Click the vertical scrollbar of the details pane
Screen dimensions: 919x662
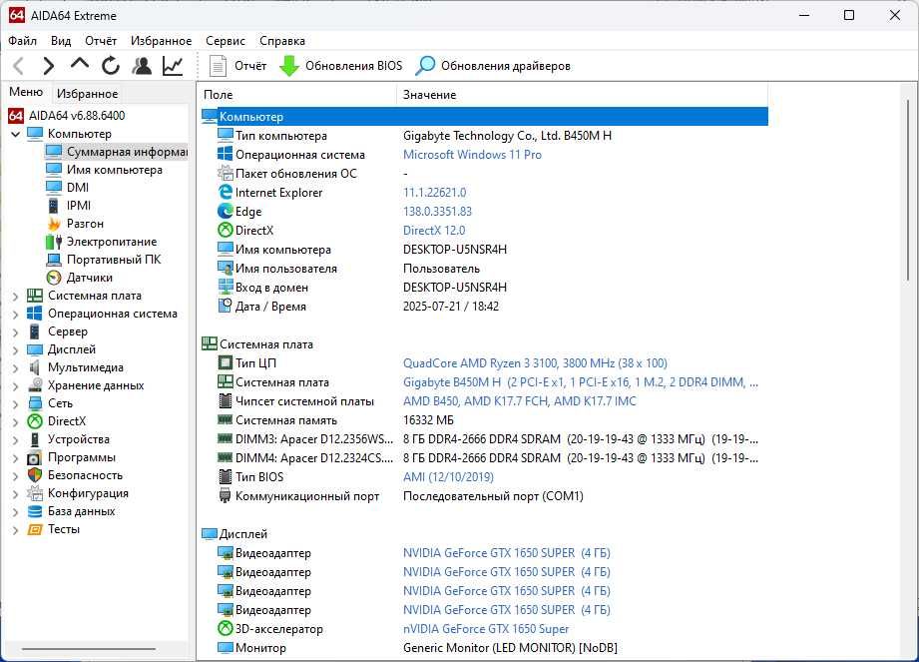[908, 192]
